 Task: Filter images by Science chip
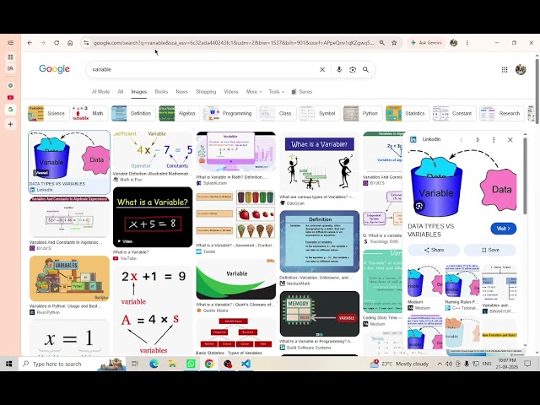(x=49, y=113)
